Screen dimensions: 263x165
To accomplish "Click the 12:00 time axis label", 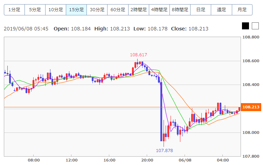I will click(71, 160).
